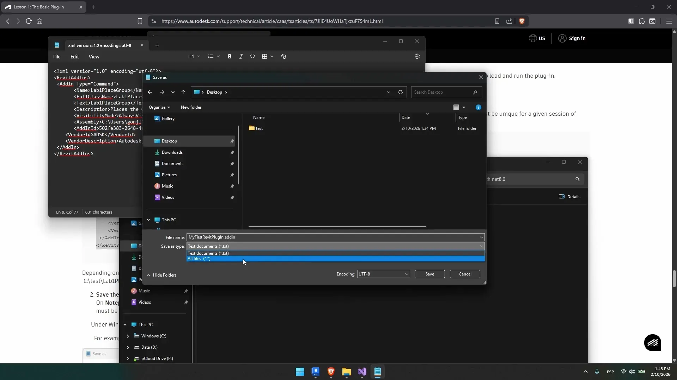Add new Notepad tab
Viewport: 677px width, 380px height.
(x=157, y=45)
